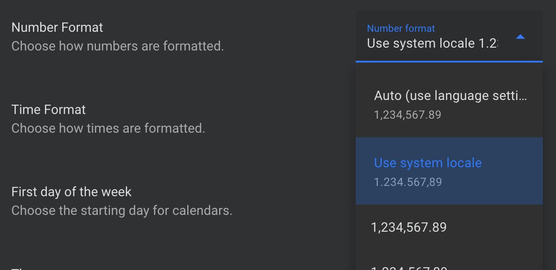Viewport: 556px width, 270px height.
Task: Choose the highlighted Use system locale option
Action: (x=449, y=171)
